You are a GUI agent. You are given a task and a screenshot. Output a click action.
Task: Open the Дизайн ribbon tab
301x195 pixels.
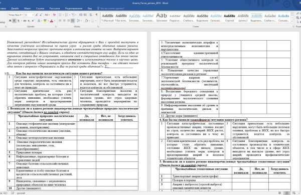pyautogui.click(x=15, y=9)
